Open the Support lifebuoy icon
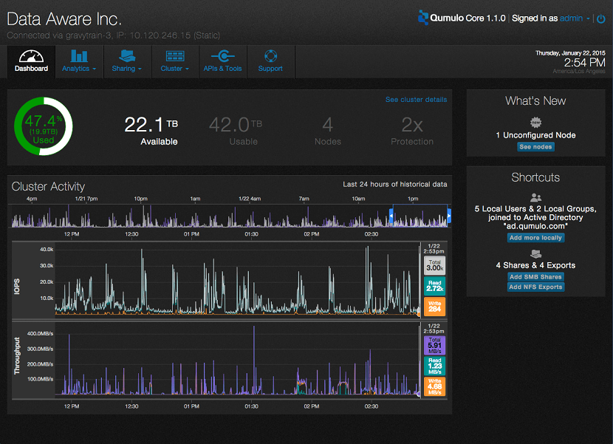The image size is (613, 444). click(x=270, y=56)
